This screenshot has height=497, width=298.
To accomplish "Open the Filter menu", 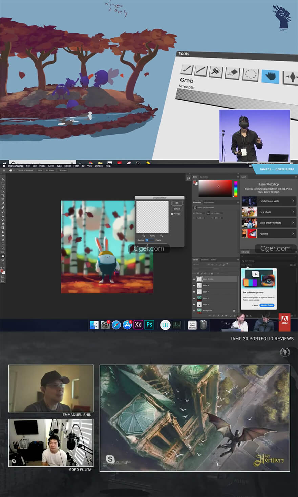I will pyautogui.click(x=76, y=166).
